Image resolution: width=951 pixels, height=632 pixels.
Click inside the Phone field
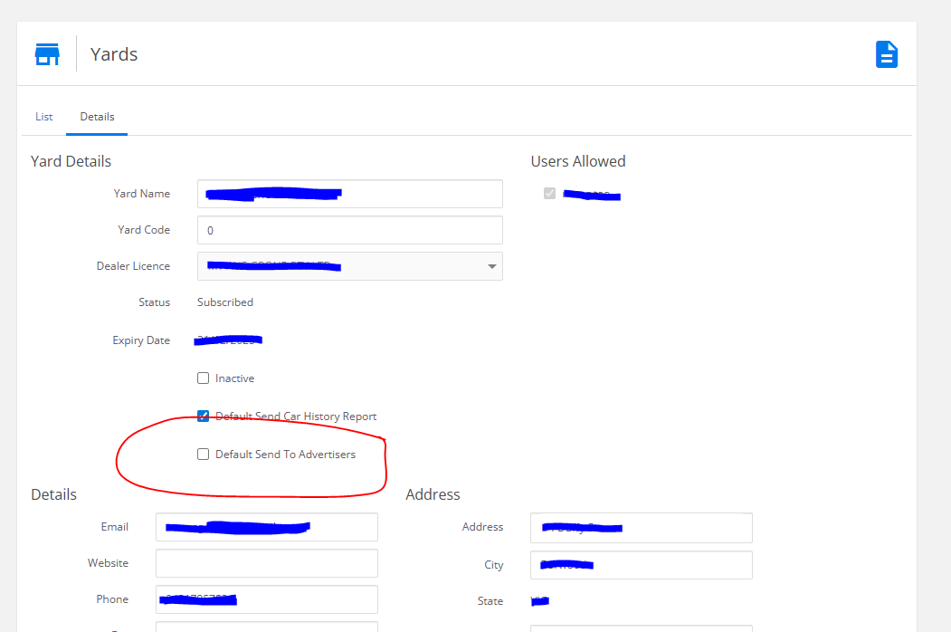tap(266, 599)
